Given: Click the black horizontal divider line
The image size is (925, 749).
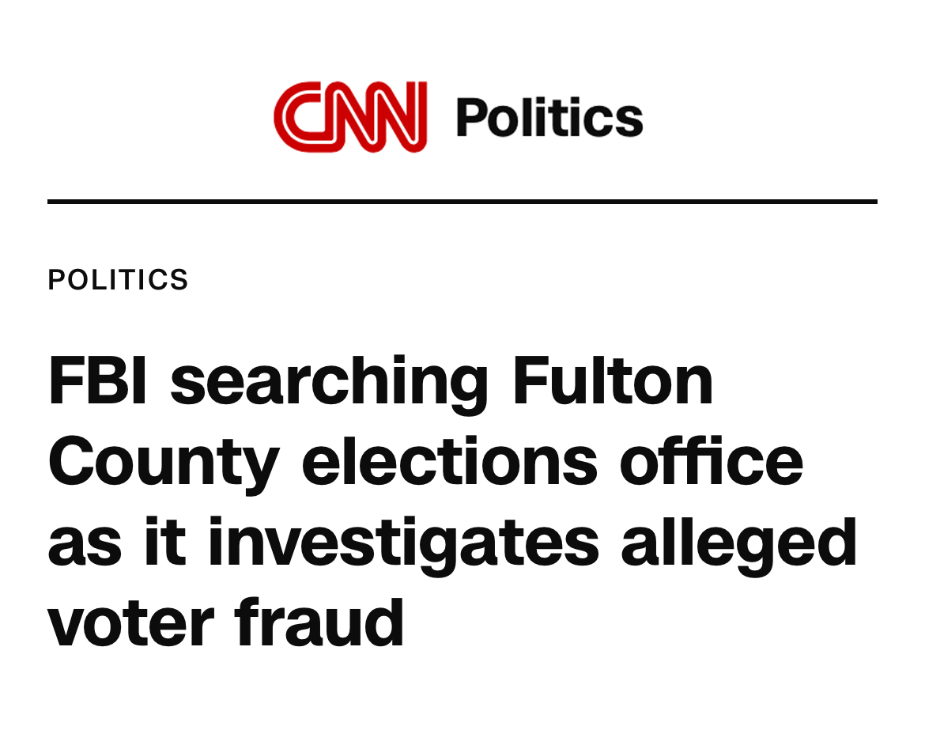Looking at the screenshot, I should pyautogui.click(x=462, y=202).
